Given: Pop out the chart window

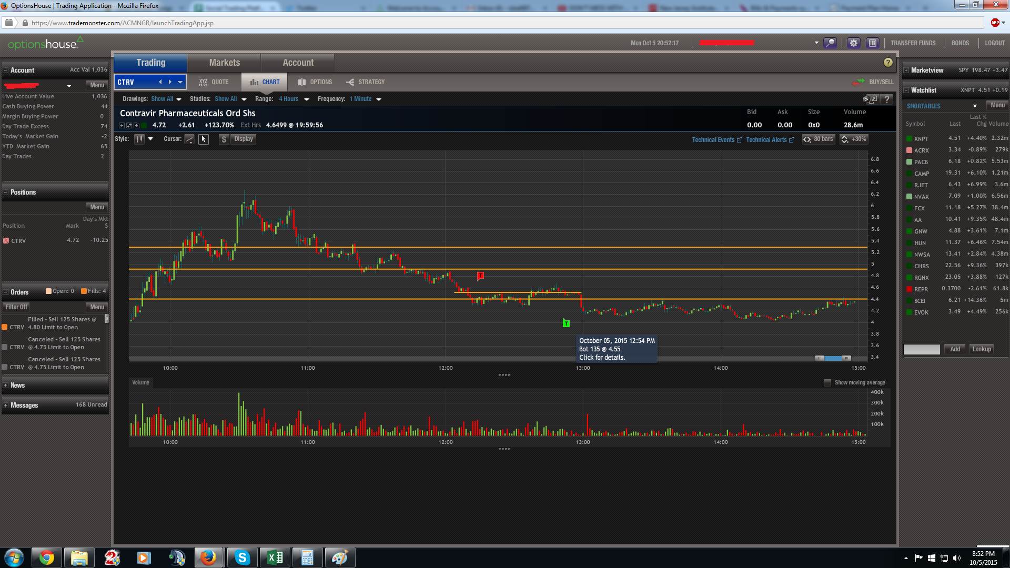Looking at the screenshot, I should point(873,99).
